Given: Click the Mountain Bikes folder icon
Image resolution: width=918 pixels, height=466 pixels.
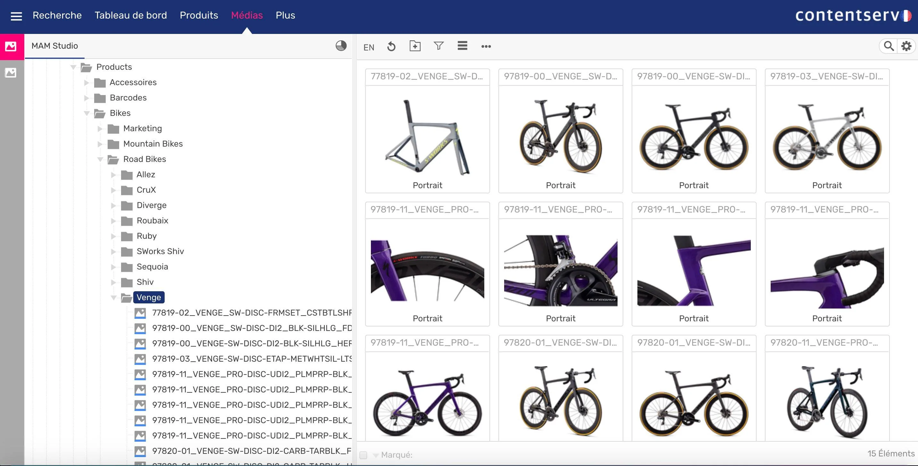Looking at the screenshot, I should pyautogui.click(x=113, y=144).
